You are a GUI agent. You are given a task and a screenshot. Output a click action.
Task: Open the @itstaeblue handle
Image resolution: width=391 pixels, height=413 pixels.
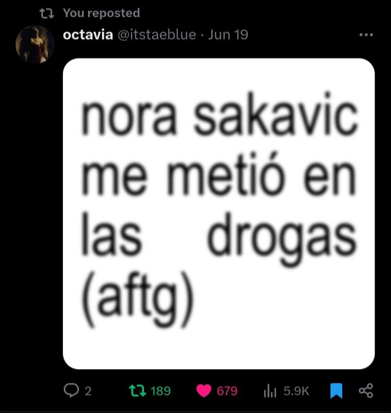157,35
